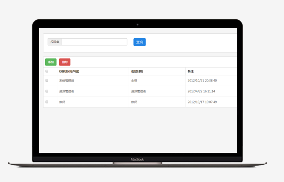Image resolution: width=284 pixels, height=182 pixels.
Task: Select the checkbox for the 教师 row
Action: [x=47, y=102]
